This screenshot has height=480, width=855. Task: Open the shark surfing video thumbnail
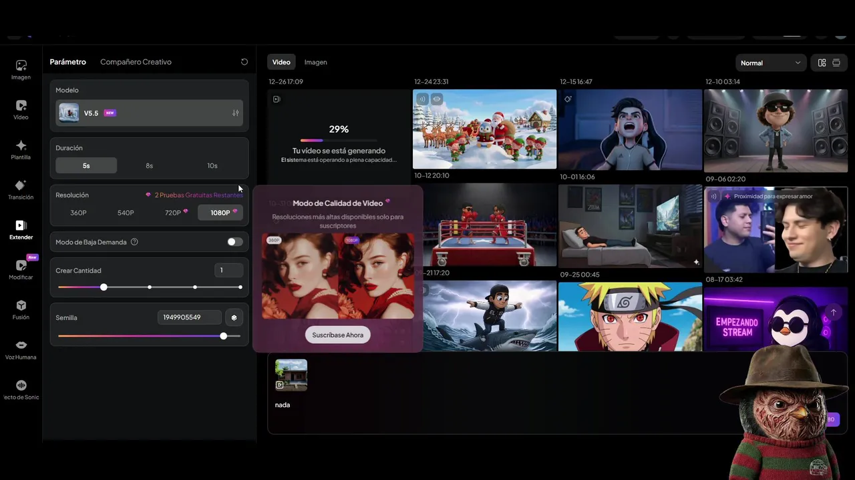(490, 316)
